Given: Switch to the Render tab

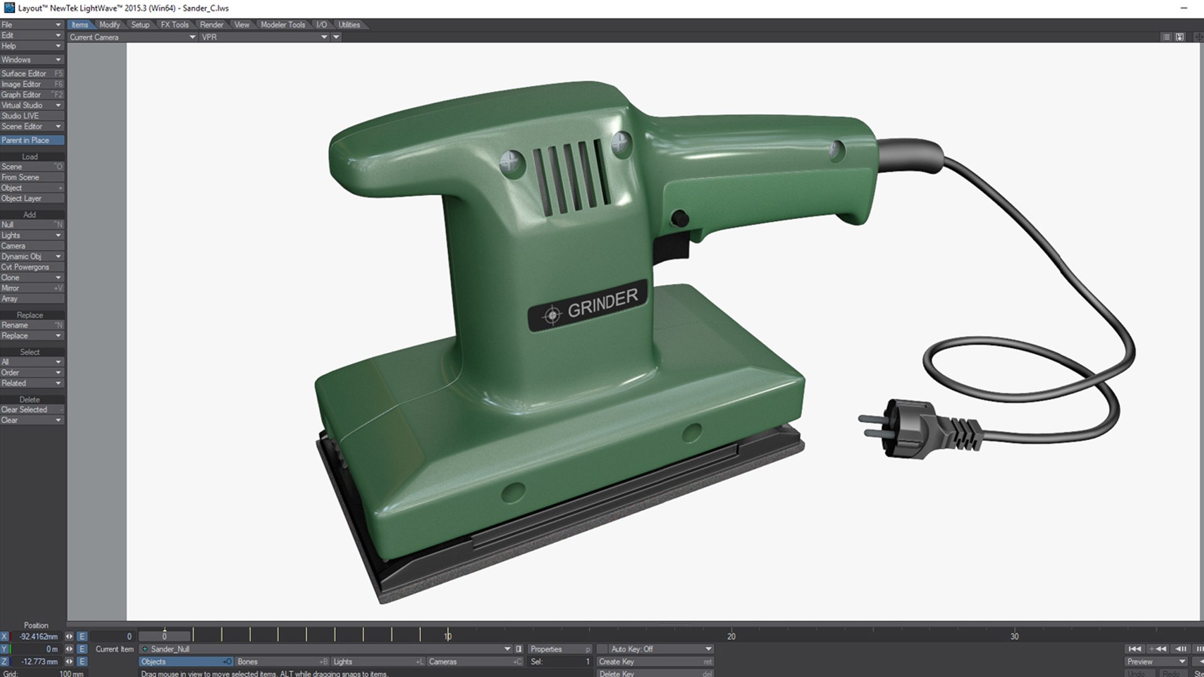Looking at the screenshot, I should [x=211, y=24].
